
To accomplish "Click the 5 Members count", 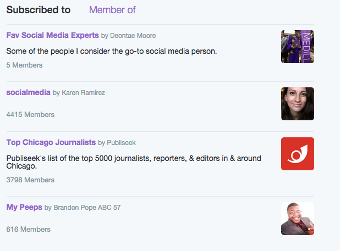I will pyautogui.click(x=25, y=65).
